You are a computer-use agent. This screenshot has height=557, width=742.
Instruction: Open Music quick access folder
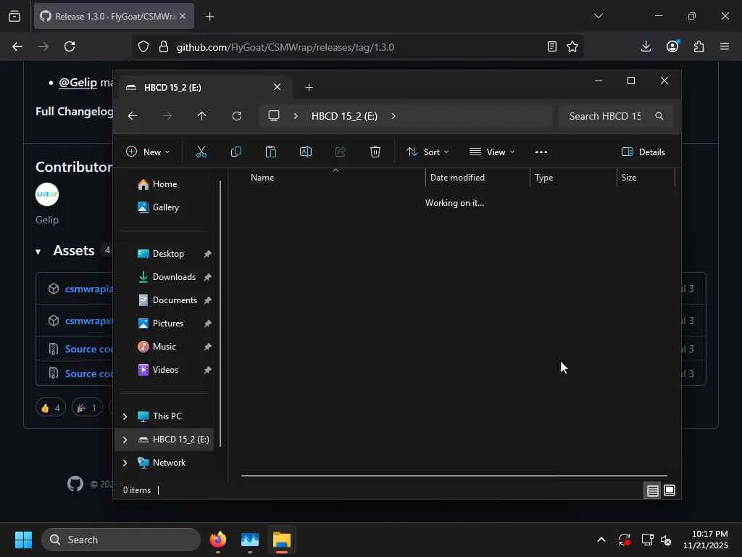click(x=164, y=347)
